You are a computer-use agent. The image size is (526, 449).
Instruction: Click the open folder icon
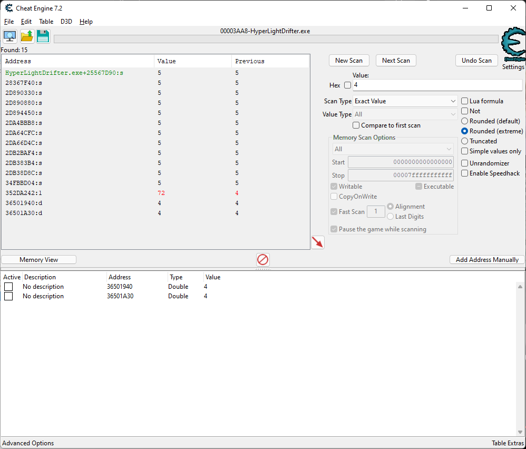tap(27, 36)
